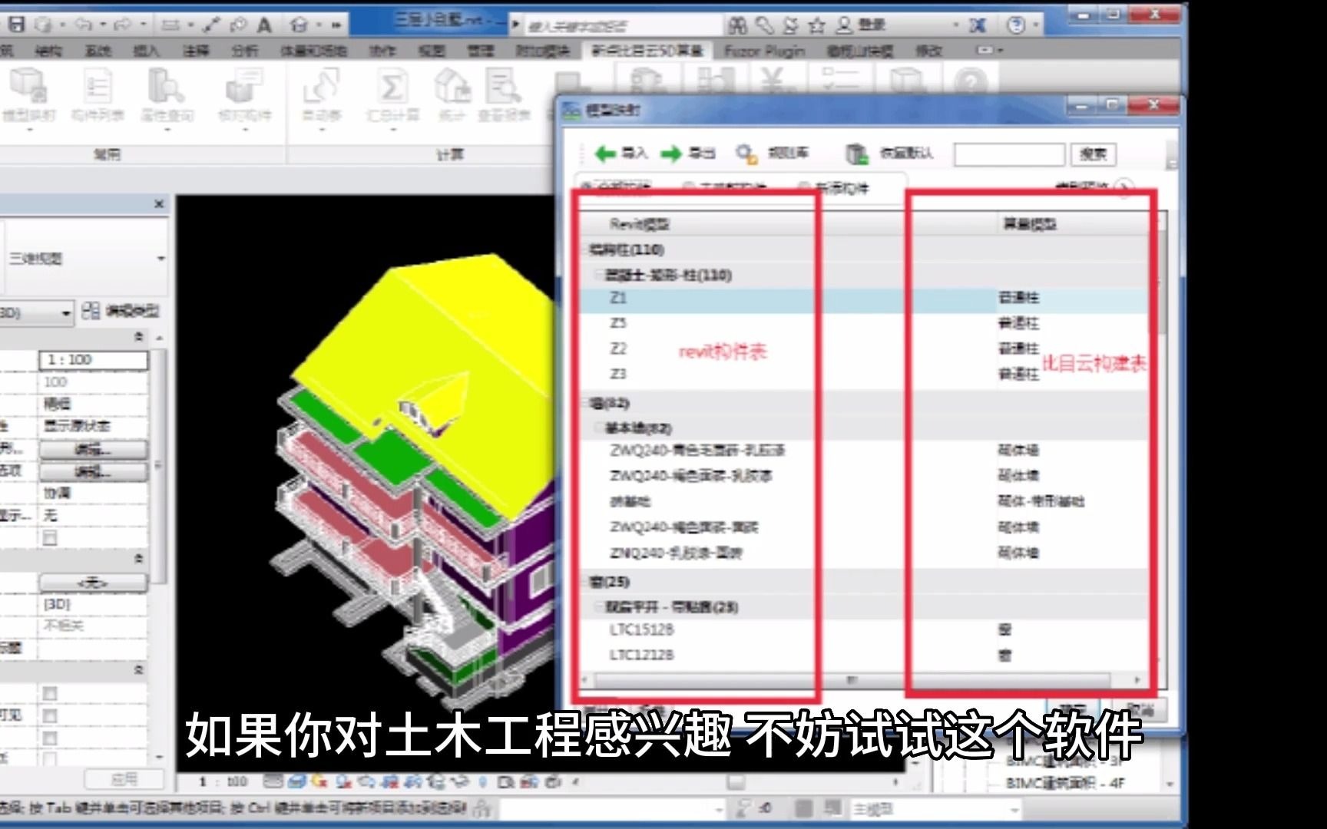Open the Insert ribbon tab
Viewport: 1327px width, 829px height.
click(146, 51)
